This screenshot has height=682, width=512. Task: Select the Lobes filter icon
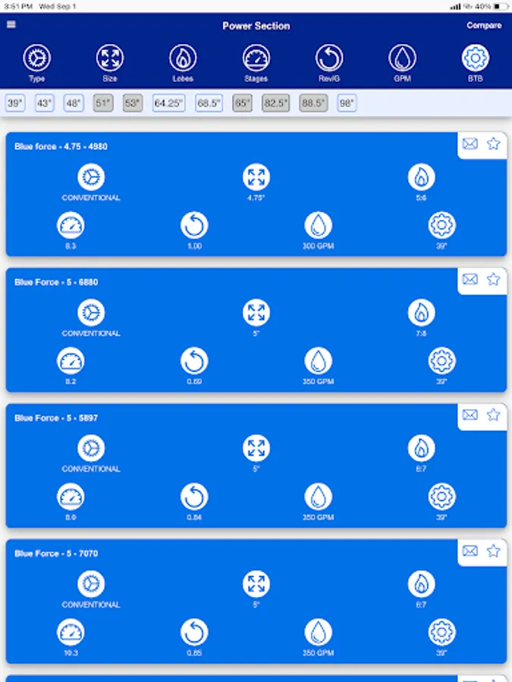183,58
